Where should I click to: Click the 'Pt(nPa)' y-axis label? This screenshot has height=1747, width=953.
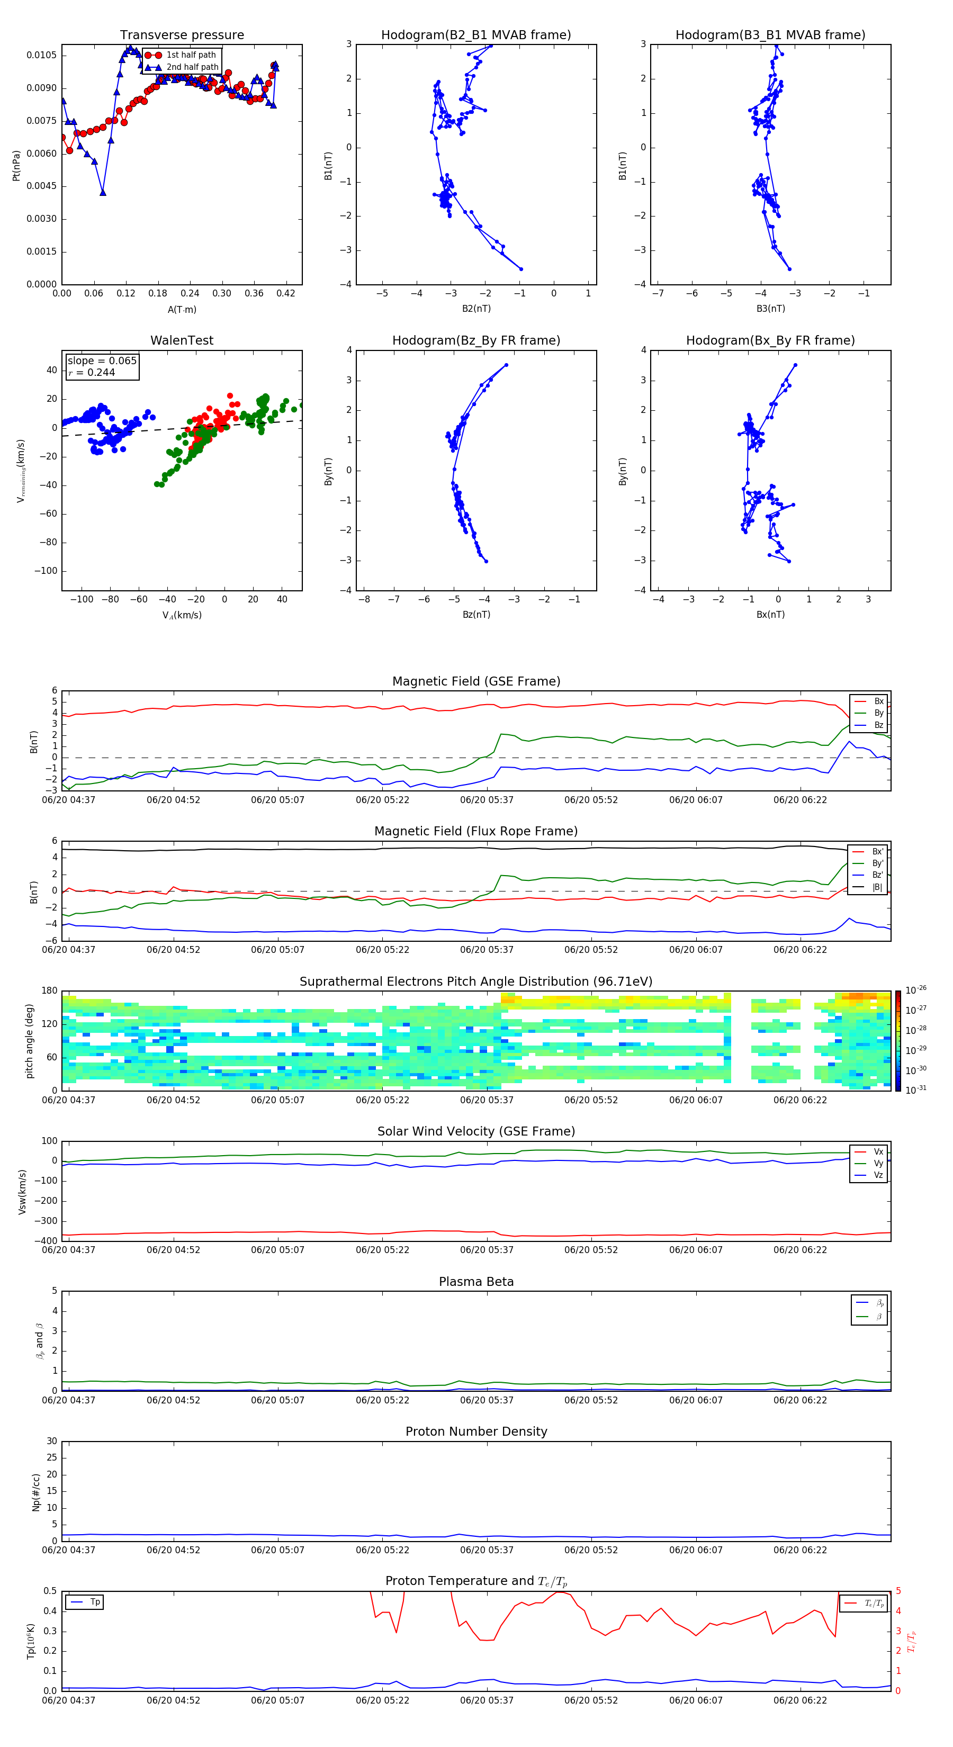tap(16, 166)
